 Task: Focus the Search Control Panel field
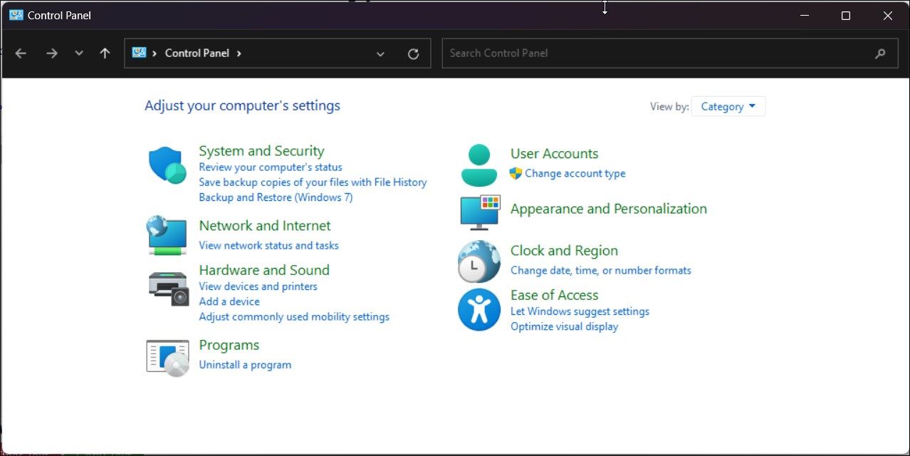(x=669, y=53)
